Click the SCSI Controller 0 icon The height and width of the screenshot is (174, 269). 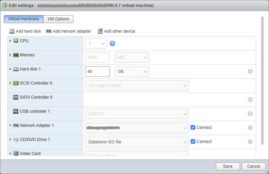pos(16,83)
